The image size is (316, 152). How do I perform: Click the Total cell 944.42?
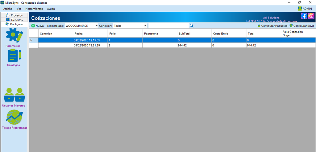tap(264, 46)
